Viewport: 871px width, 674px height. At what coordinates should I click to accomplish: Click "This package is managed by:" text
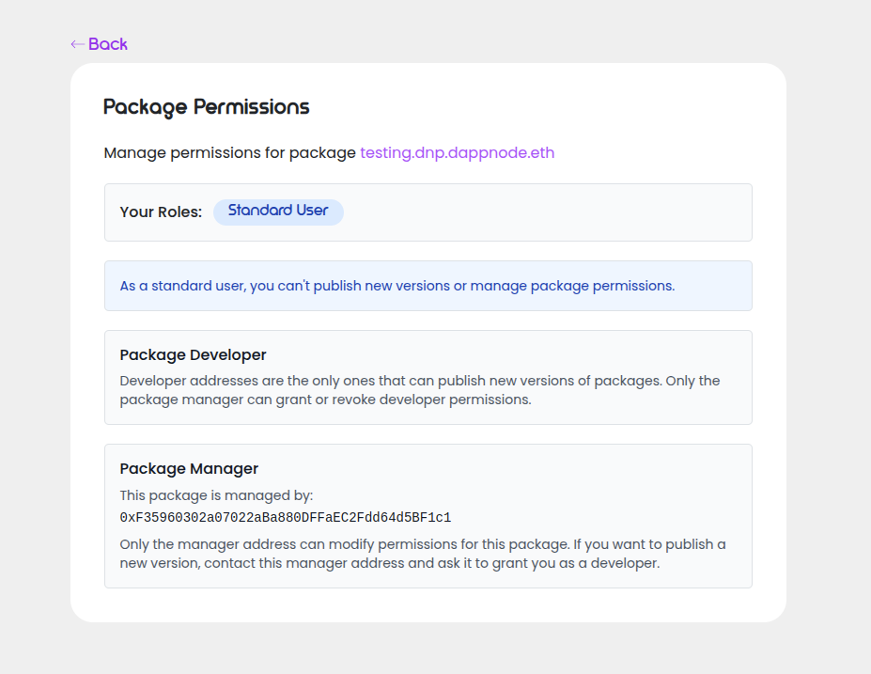(x=216, y=495)
